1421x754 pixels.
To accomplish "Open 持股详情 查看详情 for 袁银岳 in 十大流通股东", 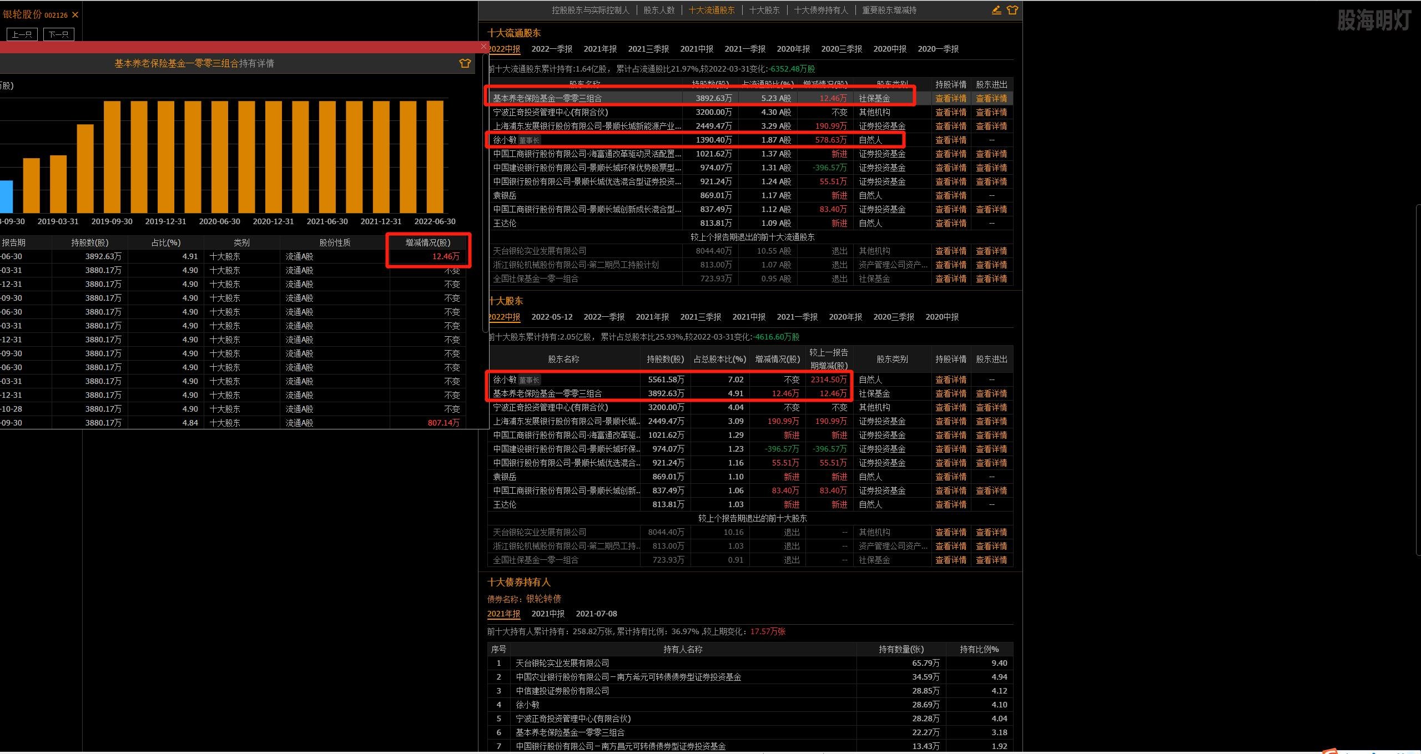I will click(951, 195).
